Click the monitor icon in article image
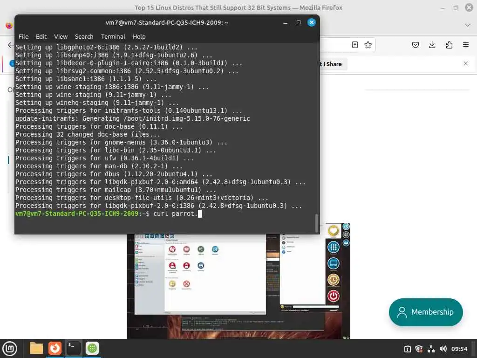The width and height of the screenshot is (477, 358). [334, 263]
